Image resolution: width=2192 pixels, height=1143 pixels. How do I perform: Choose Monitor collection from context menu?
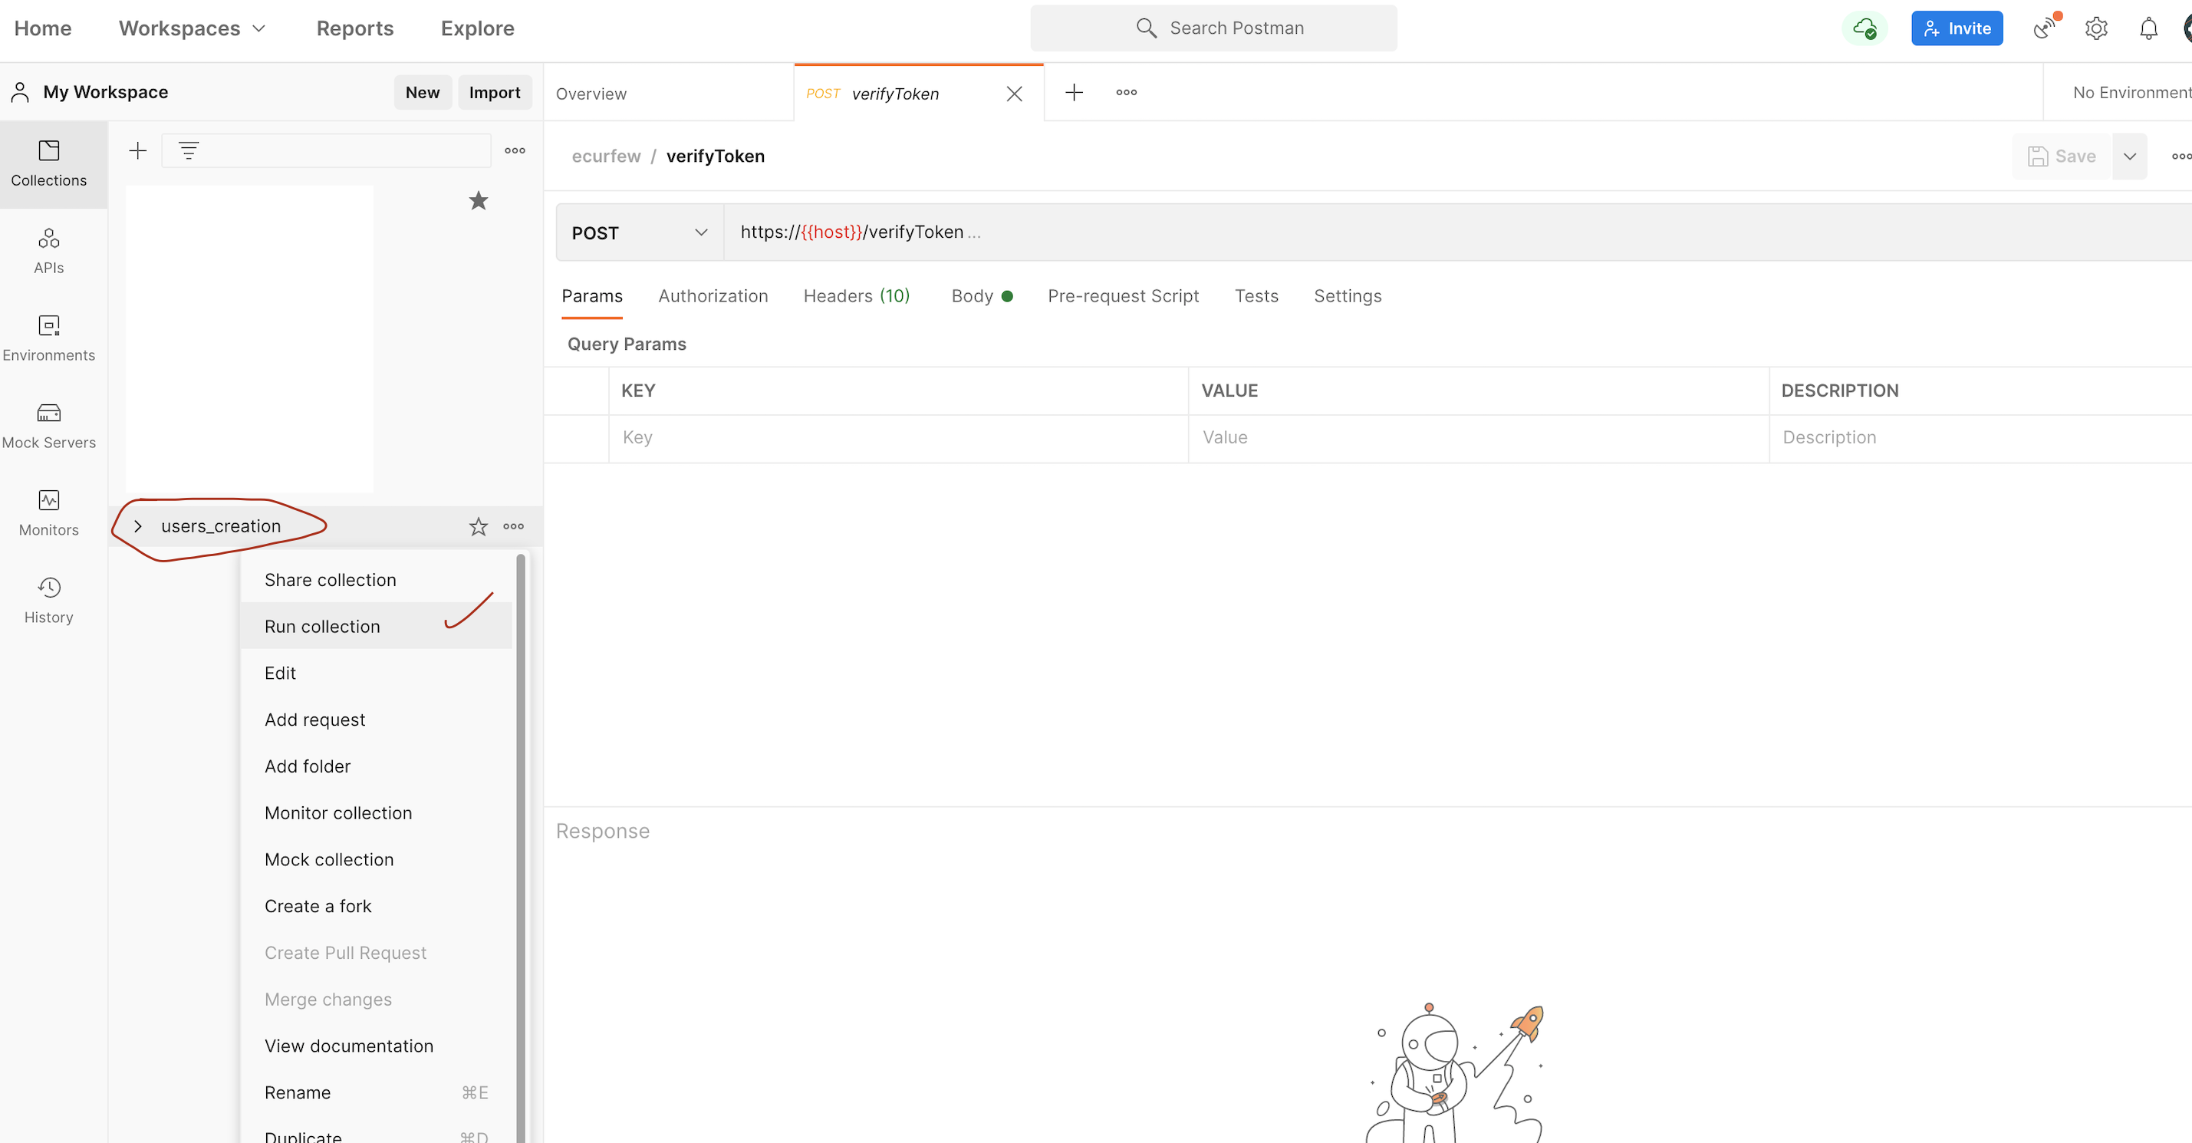pos(377,813)
